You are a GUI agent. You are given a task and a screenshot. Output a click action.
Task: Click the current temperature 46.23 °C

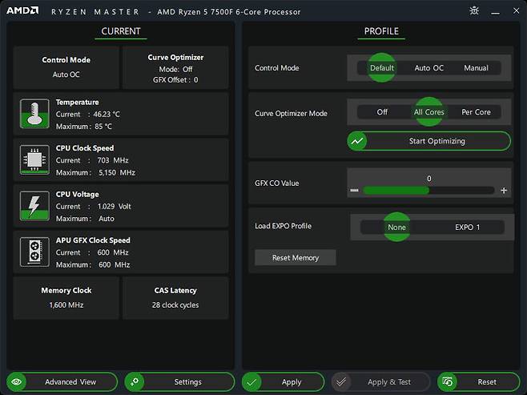[x=107, y=115]
